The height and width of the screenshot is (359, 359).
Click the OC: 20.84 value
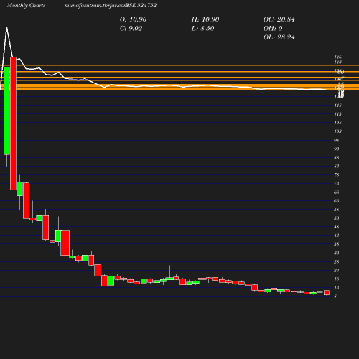click(279, 19)
